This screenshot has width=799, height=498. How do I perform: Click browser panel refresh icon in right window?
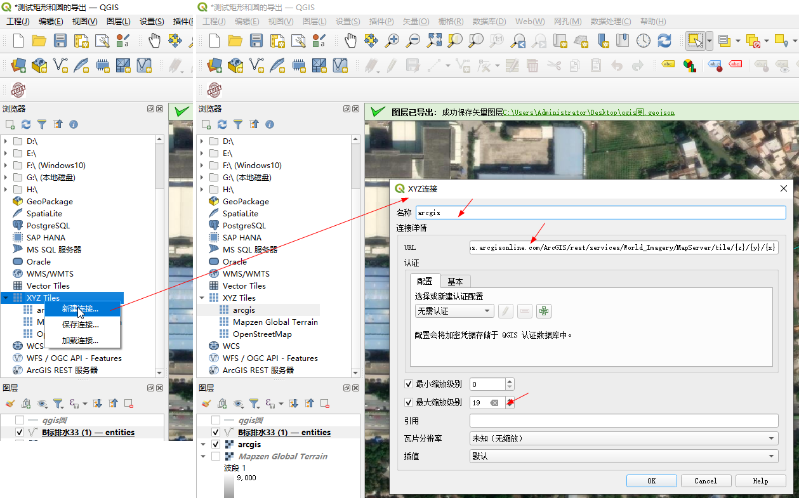pos(221,124)
